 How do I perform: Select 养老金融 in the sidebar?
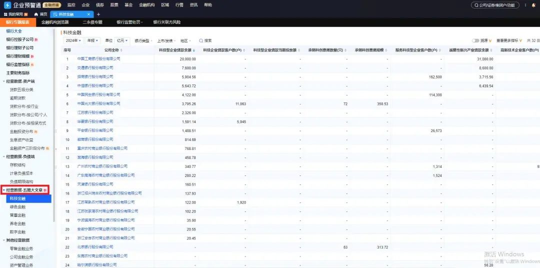coord(17,223)
